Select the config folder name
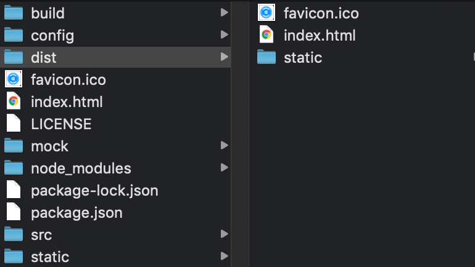 [x=52, y=36]
